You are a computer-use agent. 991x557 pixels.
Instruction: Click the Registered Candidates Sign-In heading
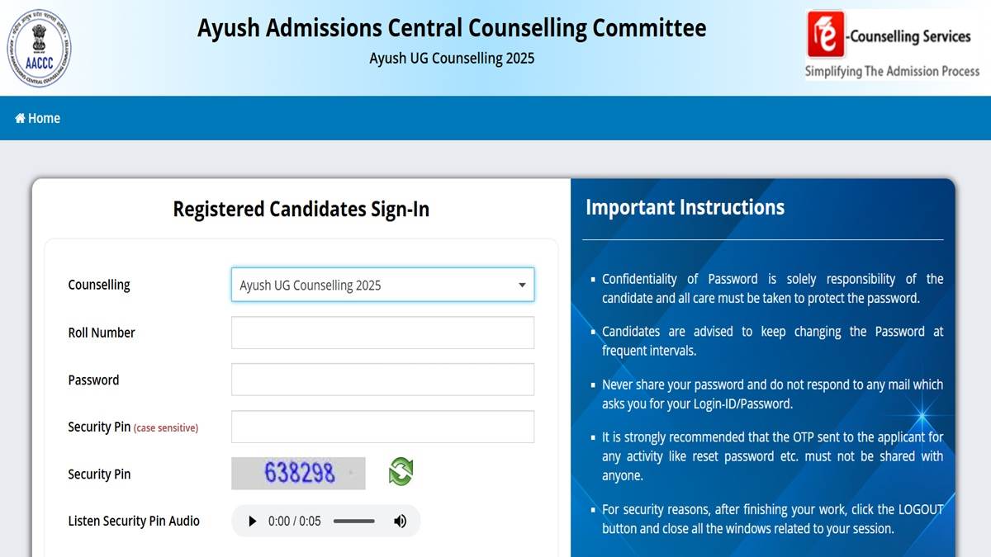click(301, 209)
